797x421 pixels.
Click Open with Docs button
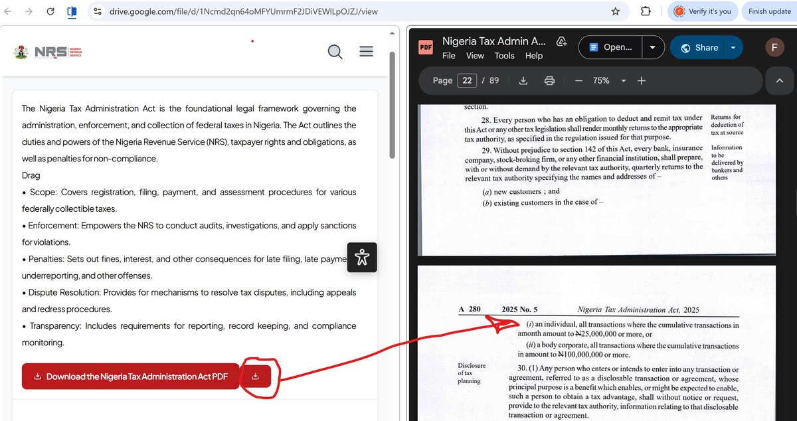(610, 47)
